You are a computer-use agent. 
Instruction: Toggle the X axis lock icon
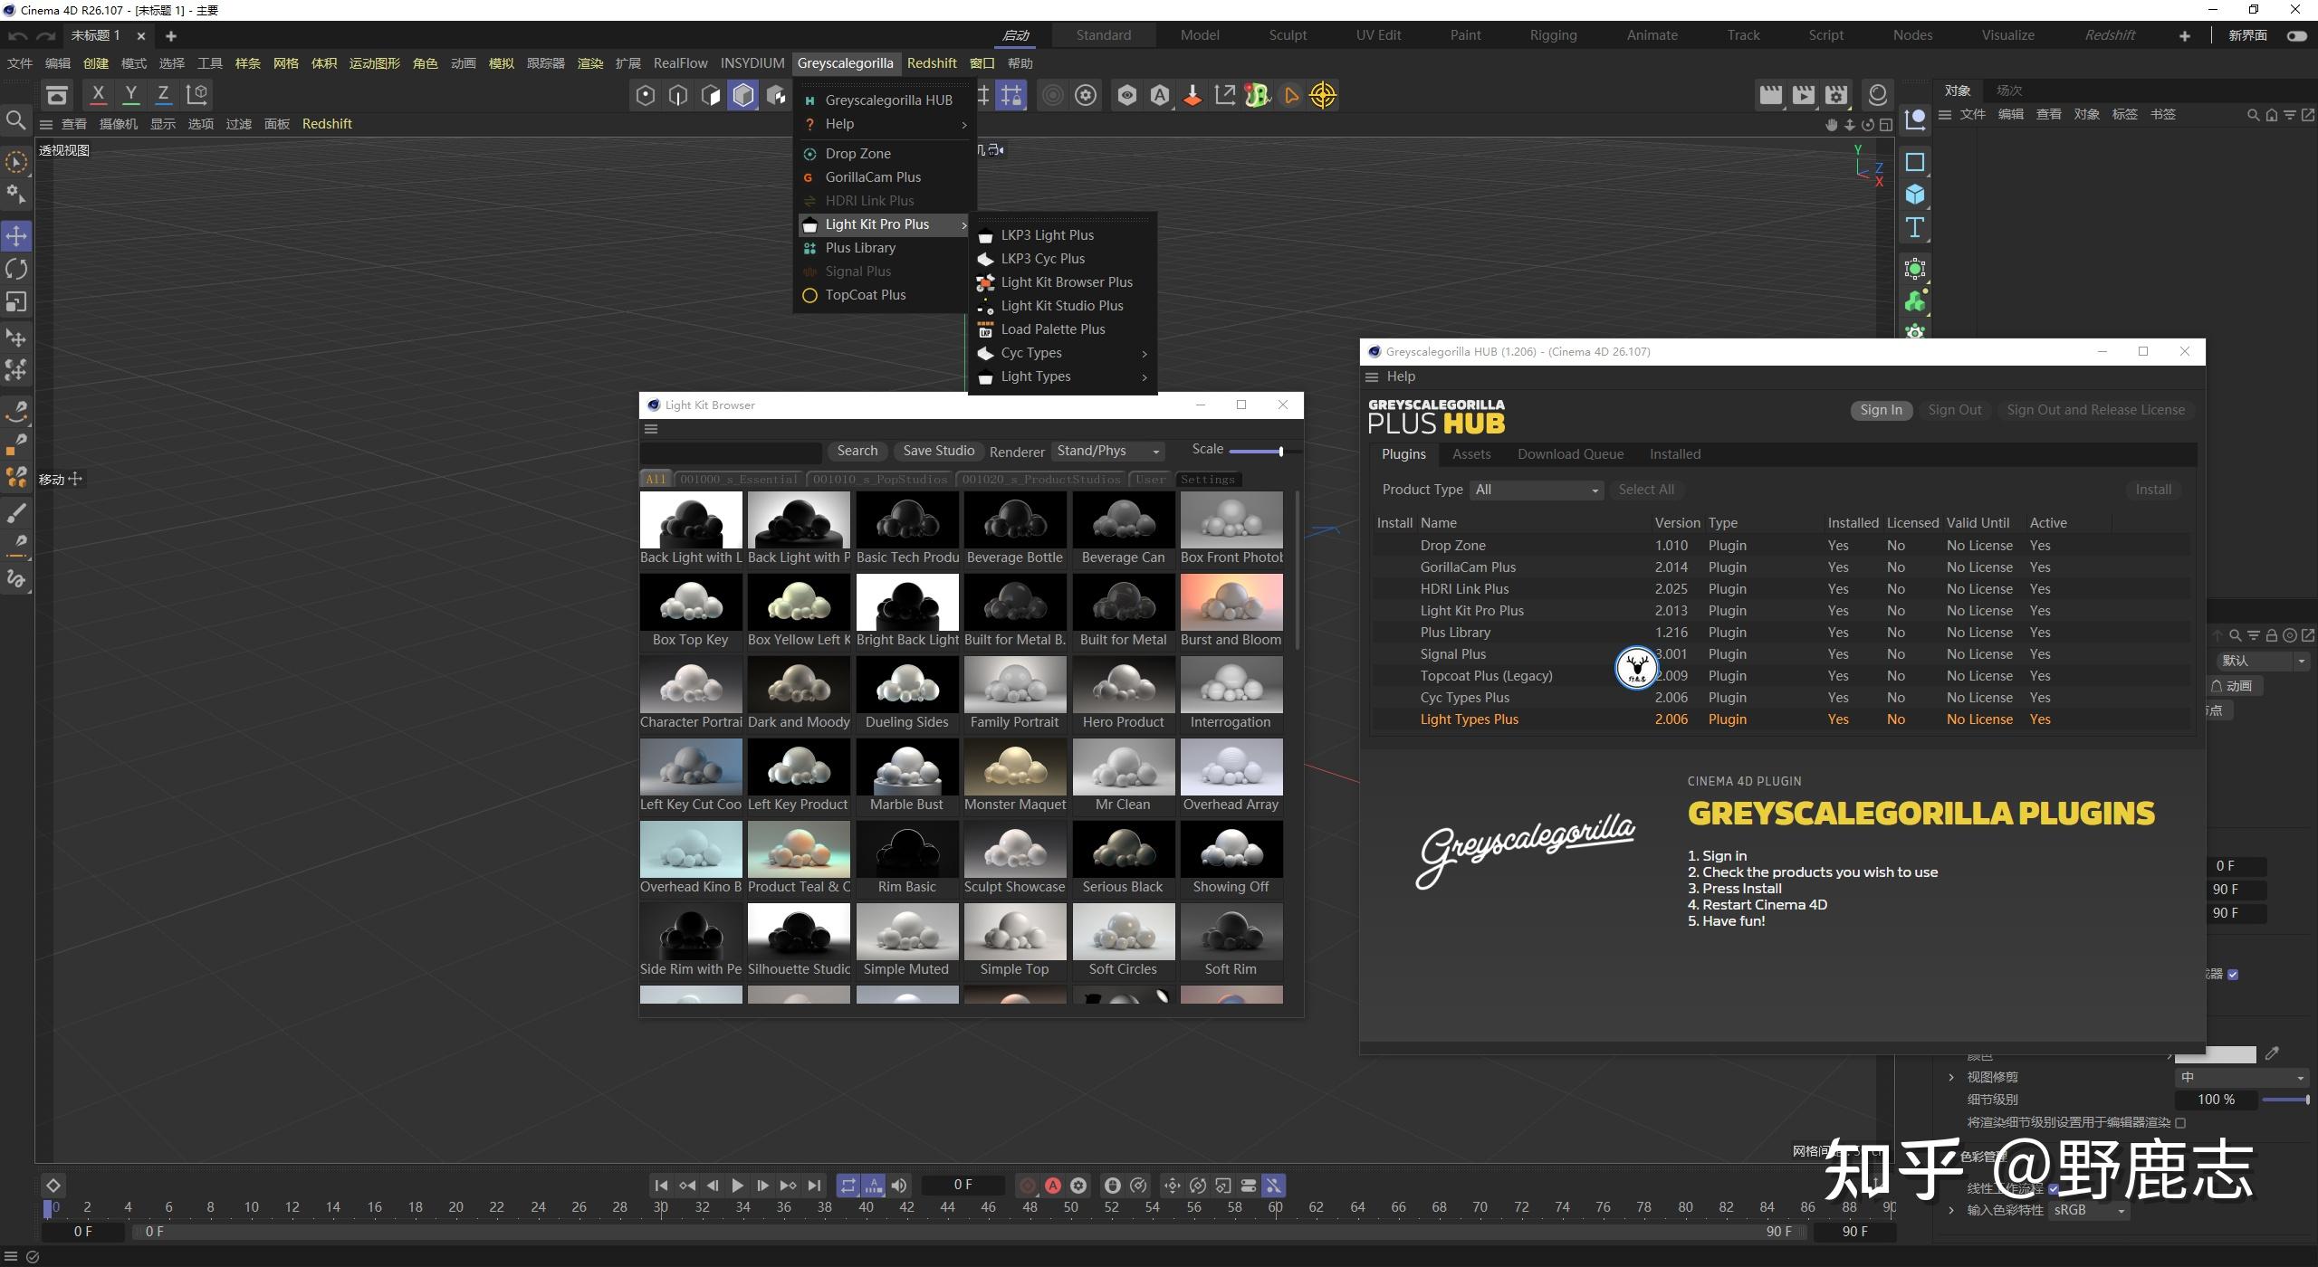(x=99, y=94)
